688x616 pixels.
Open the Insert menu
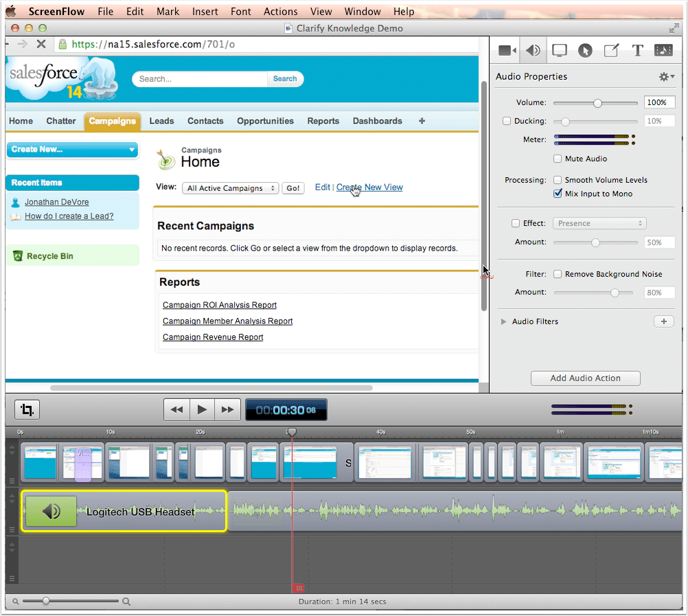205,12
